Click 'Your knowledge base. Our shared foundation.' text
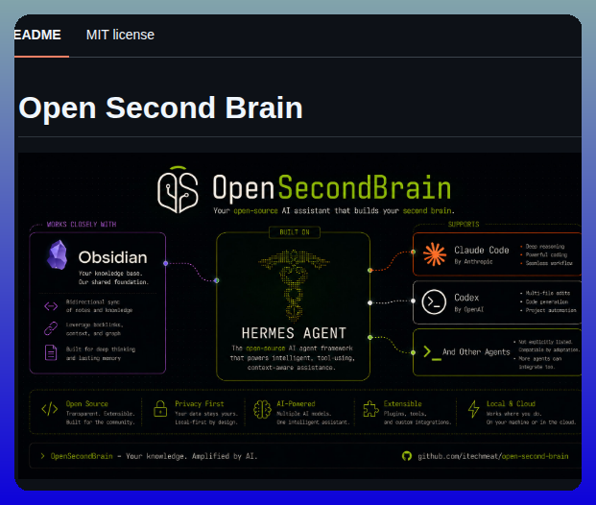 tap(113, 277)
